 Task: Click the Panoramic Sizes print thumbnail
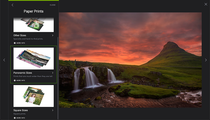tap(34, 58)
